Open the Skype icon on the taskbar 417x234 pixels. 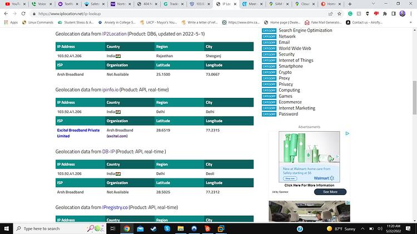167,228
